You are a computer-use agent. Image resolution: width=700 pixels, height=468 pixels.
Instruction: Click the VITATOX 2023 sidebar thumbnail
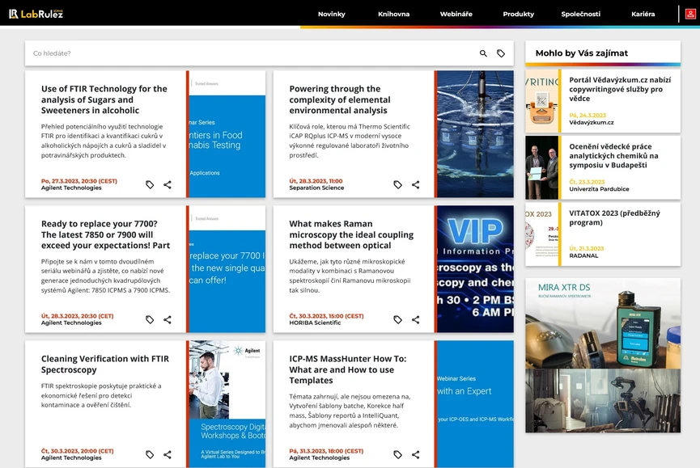click(x=541, y=234)
